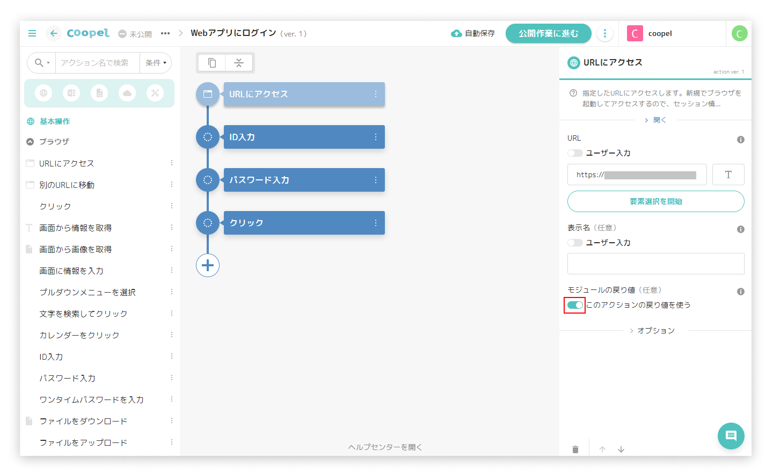Collapse the ブラウザ category
Image resolution: width=773 pixels, height=472 pixels.
click(x=31, y=142)
